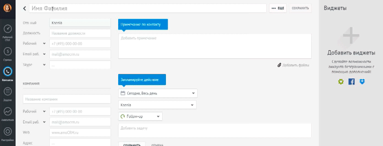Open the Рабочий стол dashboard icon
Viewport: 383px width, 146px height.
(x=8, y=29)
